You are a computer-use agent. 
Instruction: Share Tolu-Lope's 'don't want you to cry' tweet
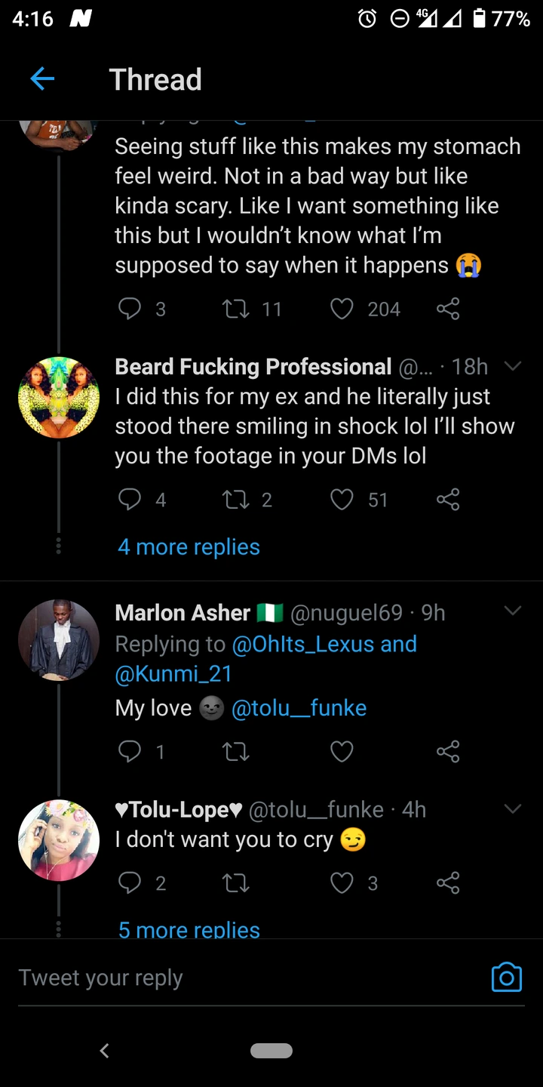pos(447,883)
